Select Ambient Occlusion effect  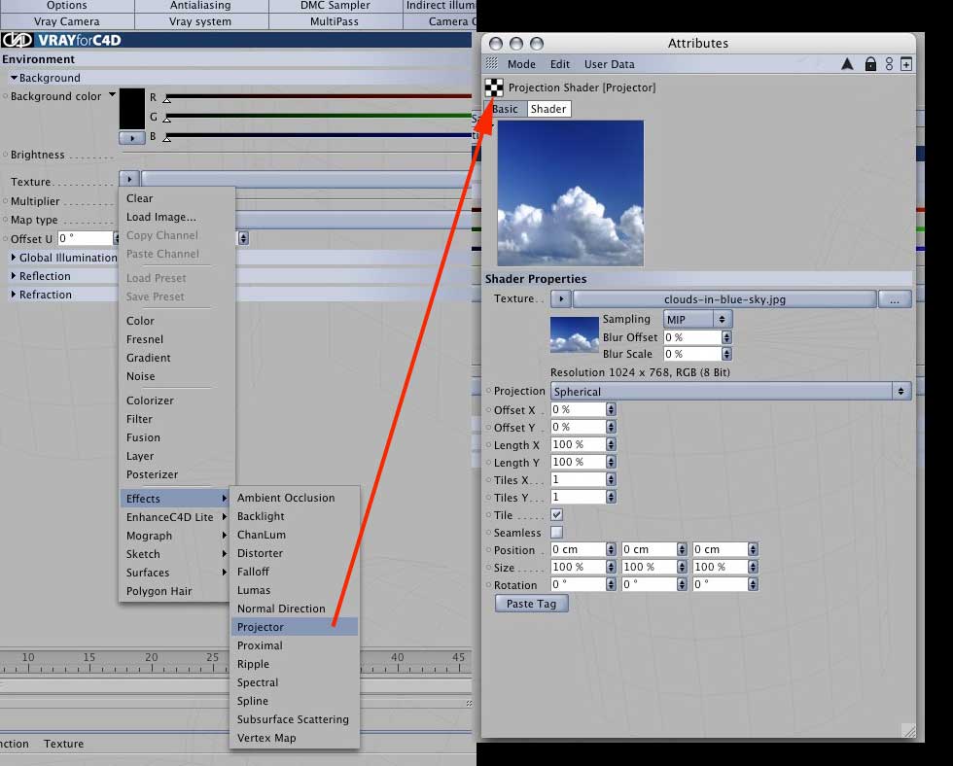(x=286, y=498)
